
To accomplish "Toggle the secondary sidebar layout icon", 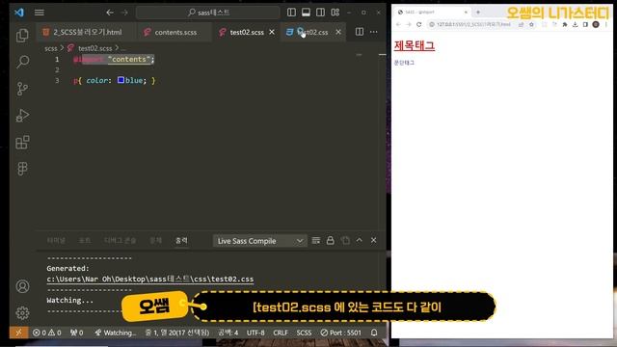I will [320, 13].
